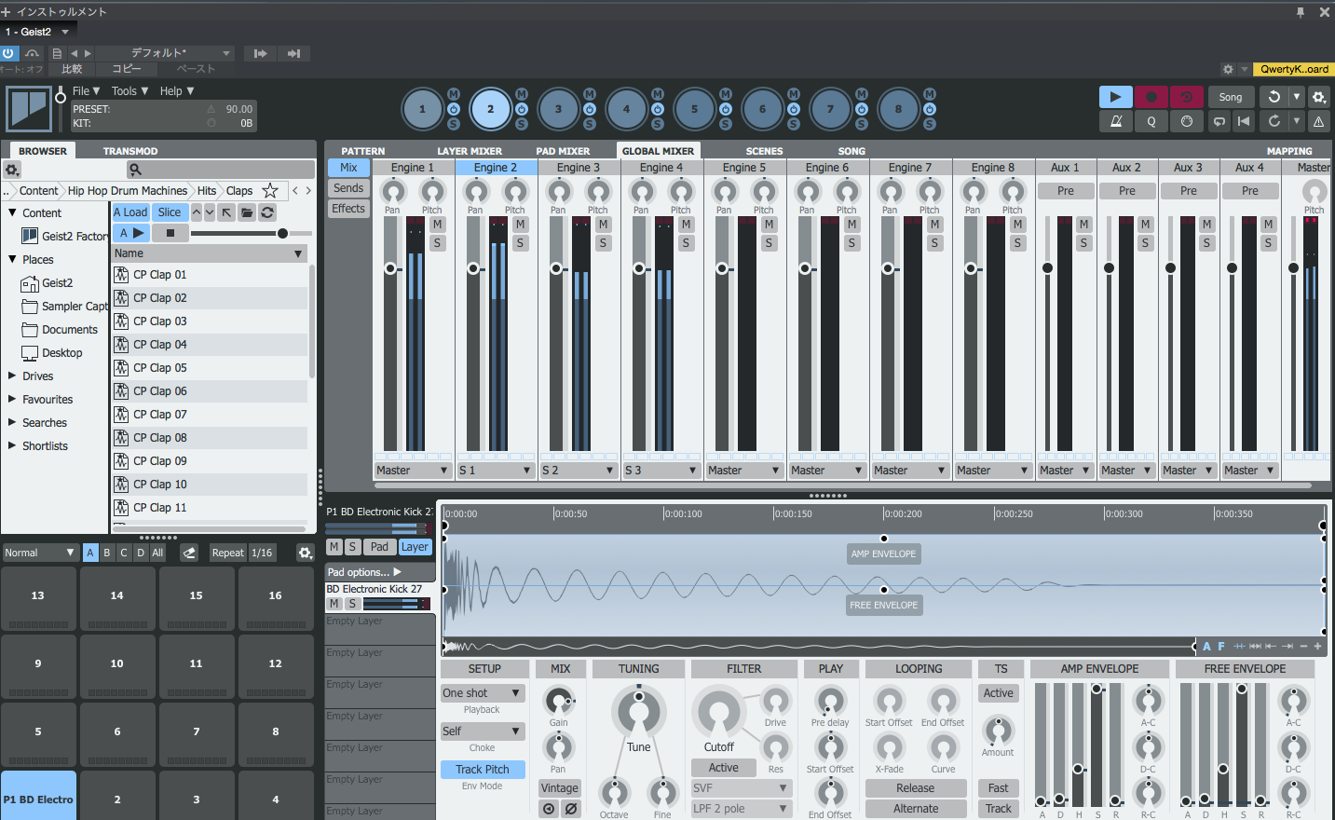
Task: Open One shot playback dropdown
Action: (x=483, y=693)
